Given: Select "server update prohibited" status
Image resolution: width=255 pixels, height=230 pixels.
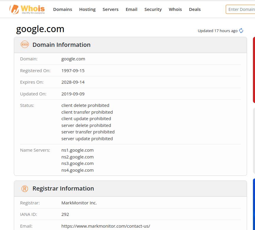Looking at the screenshot, I should tap(87, 139).
